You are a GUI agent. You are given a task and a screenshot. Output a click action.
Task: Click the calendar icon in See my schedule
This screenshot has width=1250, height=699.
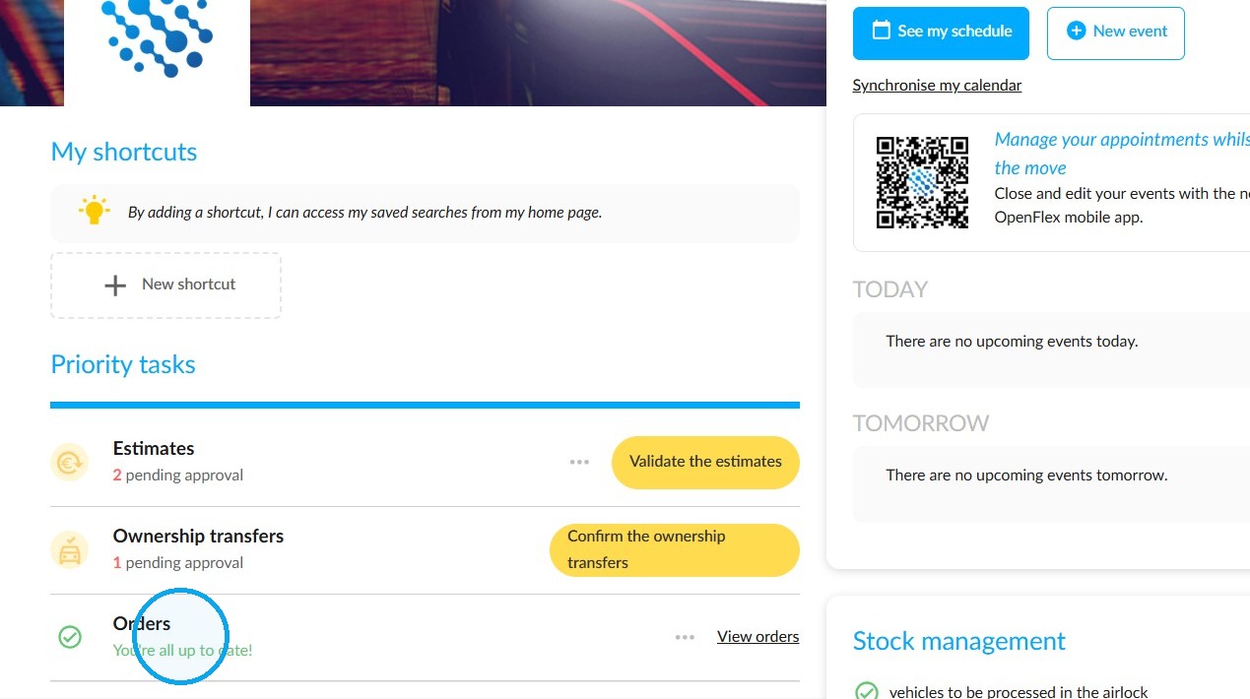882,31
